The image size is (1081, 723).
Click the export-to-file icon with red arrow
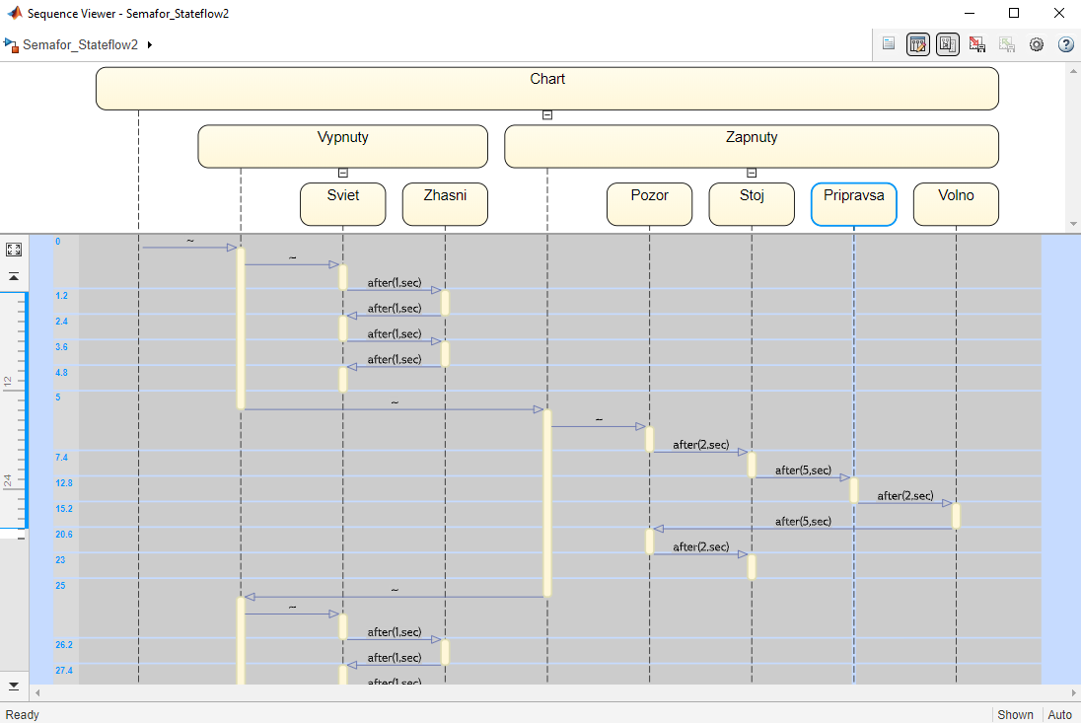click(x=977, y=44)
